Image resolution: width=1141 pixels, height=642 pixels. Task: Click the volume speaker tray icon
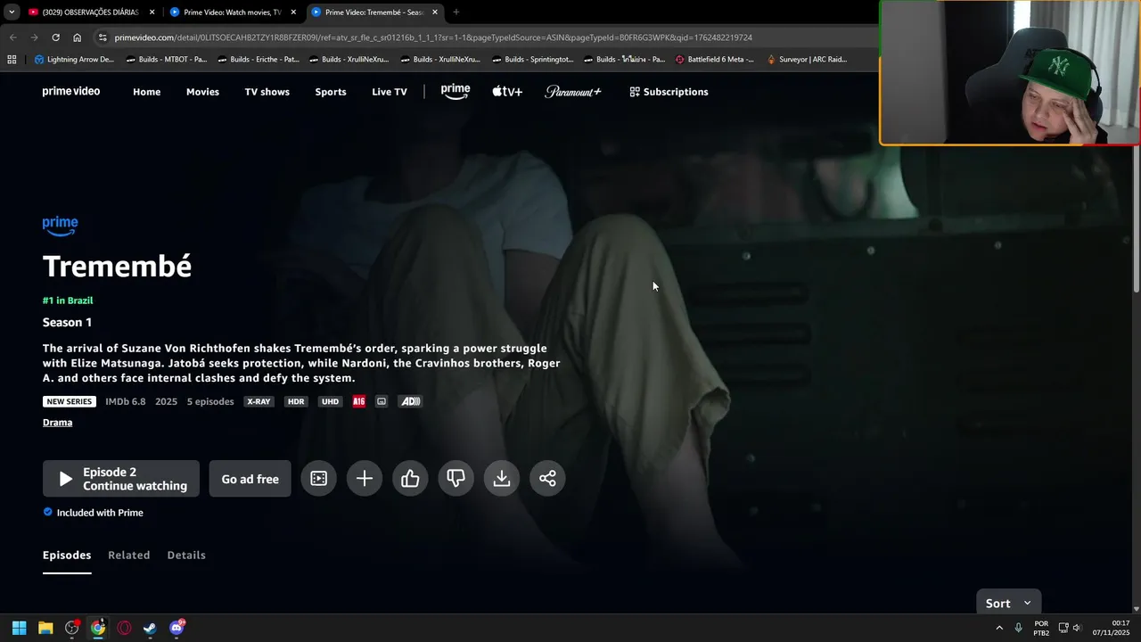pos(1077,628)
